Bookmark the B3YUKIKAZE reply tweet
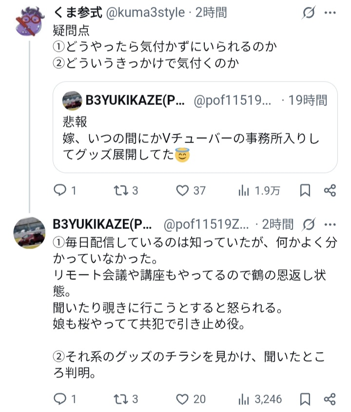 (305, 399)
